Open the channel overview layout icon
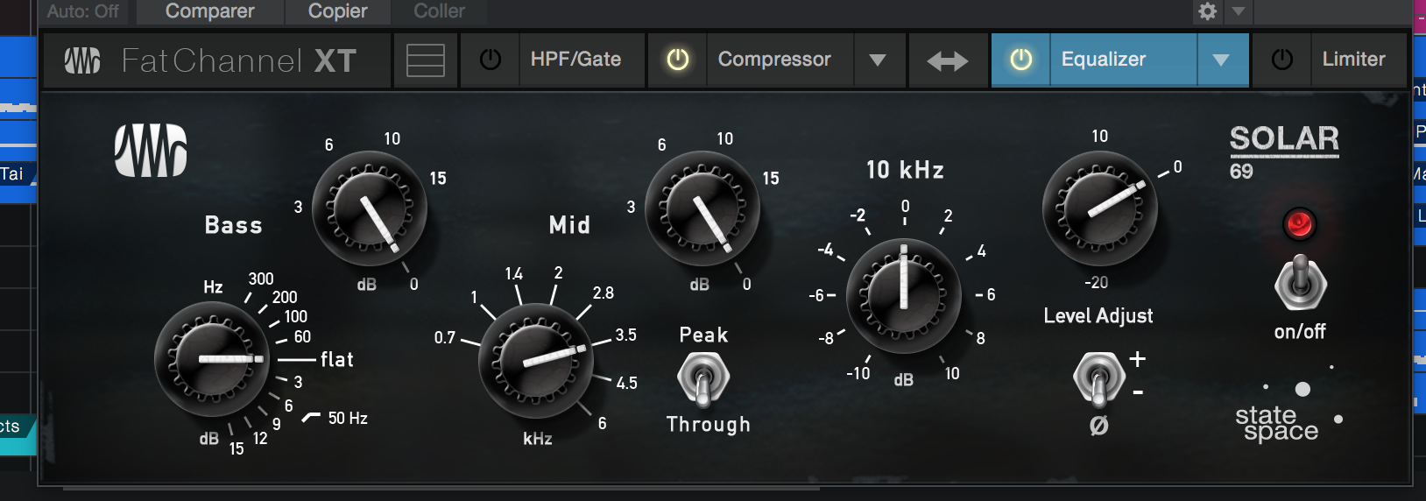Image resolution: width=1426 pixels, height=501 pixels. (x=426, y=60)
